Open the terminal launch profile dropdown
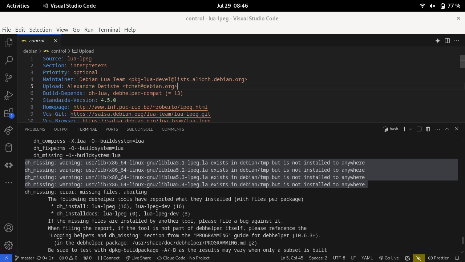The height and width of the screenshot is (262, 465). (x=411, y=129)
